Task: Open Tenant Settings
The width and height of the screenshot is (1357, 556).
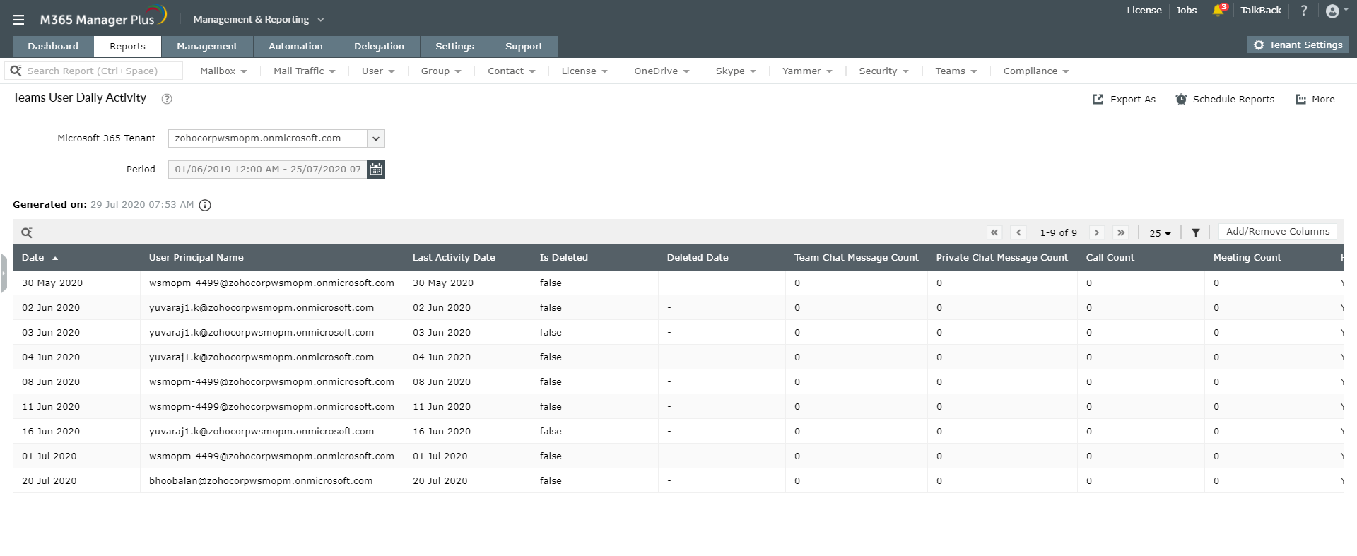Action: tap(1298, 45)
